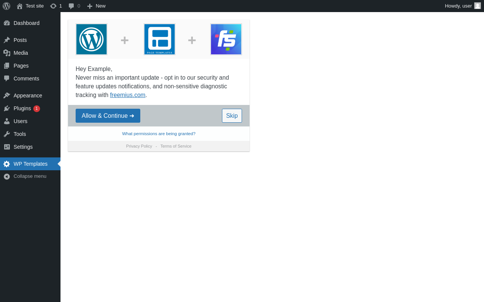This screenshot has height=302, width=484.
Task: Click the Media icon in sidebar
Action: click(x=7, y=53)
